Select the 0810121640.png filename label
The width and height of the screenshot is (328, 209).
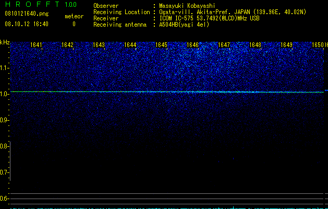pyautogui.click(x=27, y=14)
